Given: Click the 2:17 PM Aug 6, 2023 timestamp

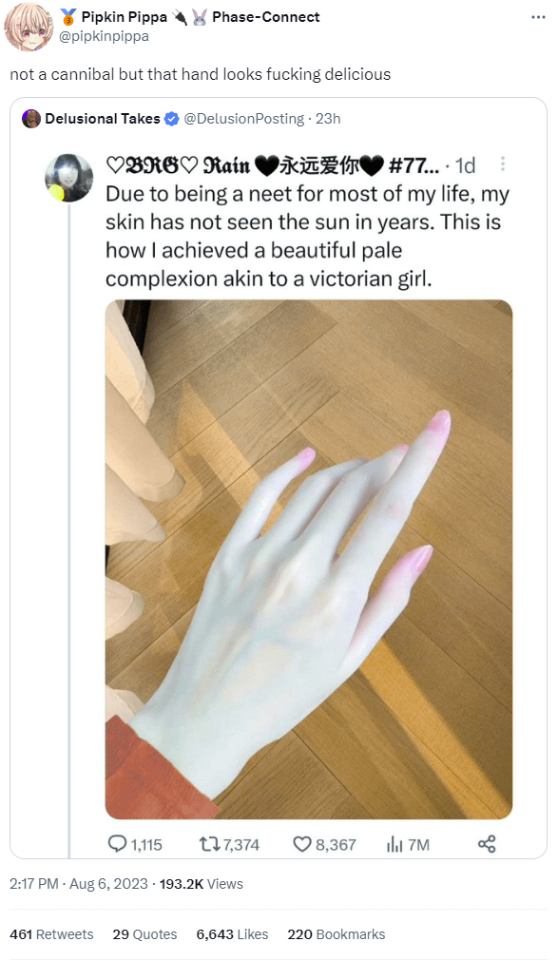Looking at the screenshot, I should 79,884.
